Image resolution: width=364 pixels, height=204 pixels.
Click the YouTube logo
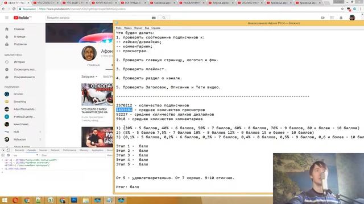22,18
